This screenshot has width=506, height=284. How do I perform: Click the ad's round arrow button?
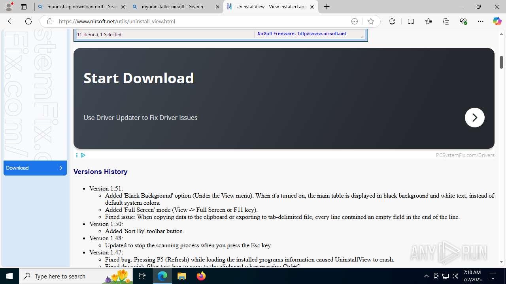pyautogui.click(x=474, y=118)
